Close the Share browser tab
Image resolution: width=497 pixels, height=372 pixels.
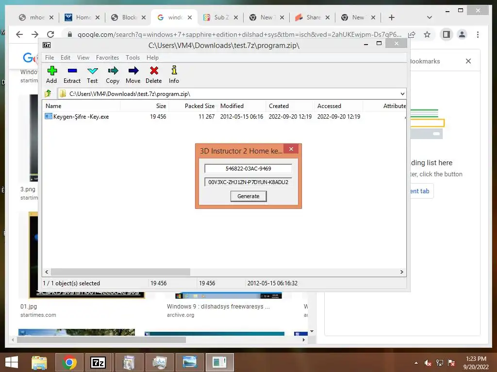tap(328, 17)
